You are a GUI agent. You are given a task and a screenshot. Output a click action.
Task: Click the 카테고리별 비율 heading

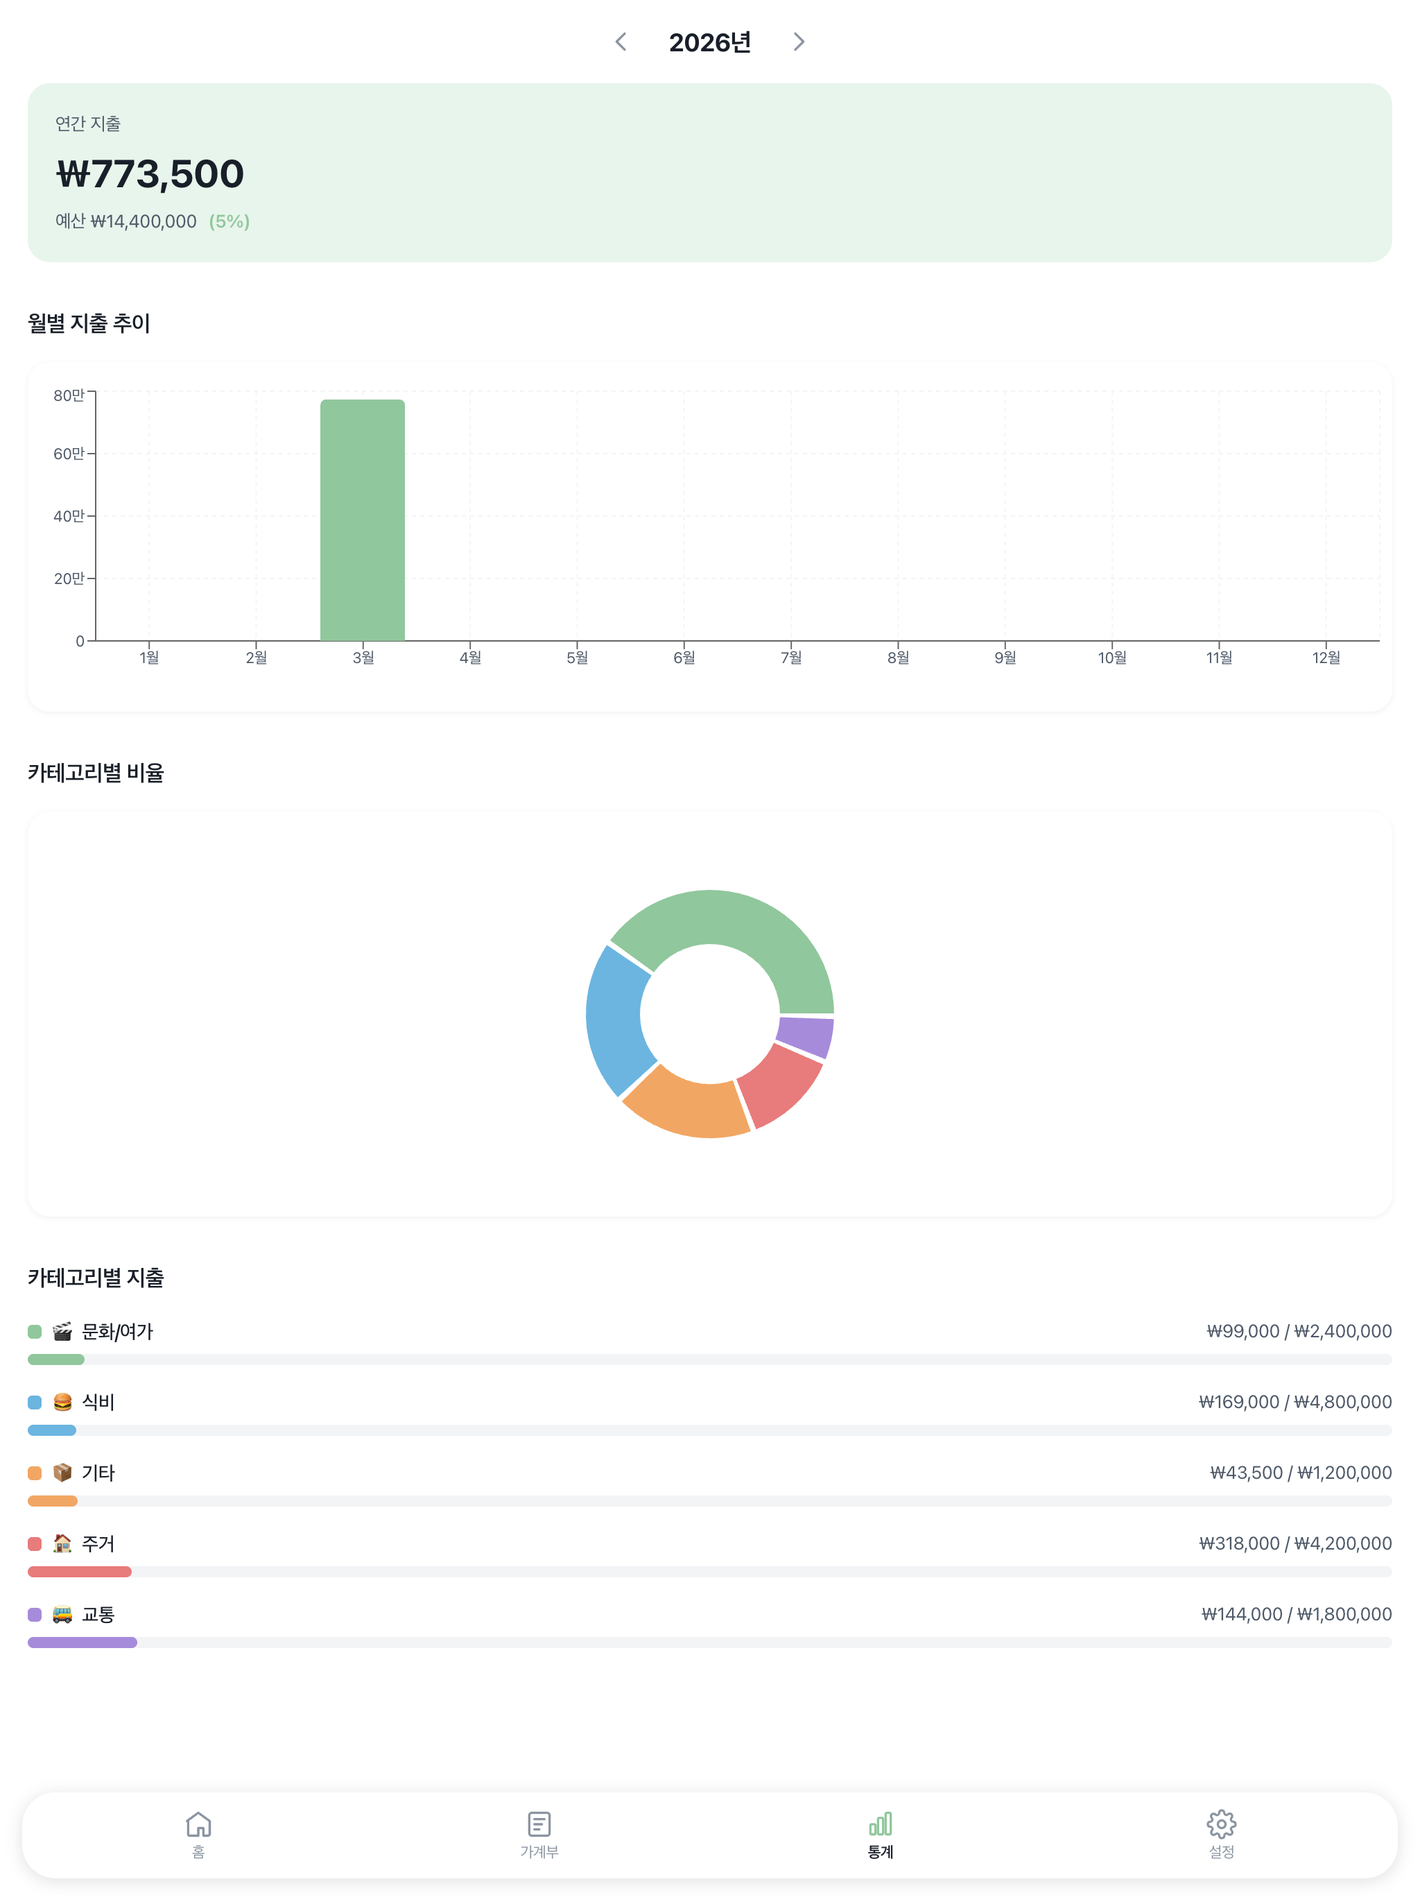click(x=96, y=772)
